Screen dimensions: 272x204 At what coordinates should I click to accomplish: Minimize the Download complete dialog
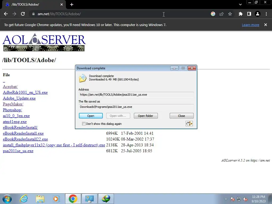click(174, 68)
